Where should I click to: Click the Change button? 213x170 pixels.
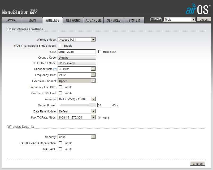click(198, 164)
